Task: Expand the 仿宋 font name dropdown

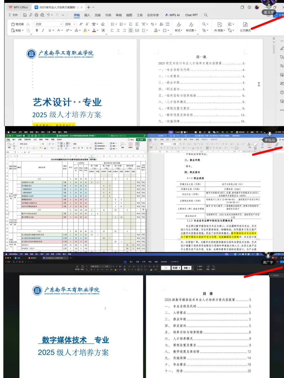Action: tap(61, 24)
